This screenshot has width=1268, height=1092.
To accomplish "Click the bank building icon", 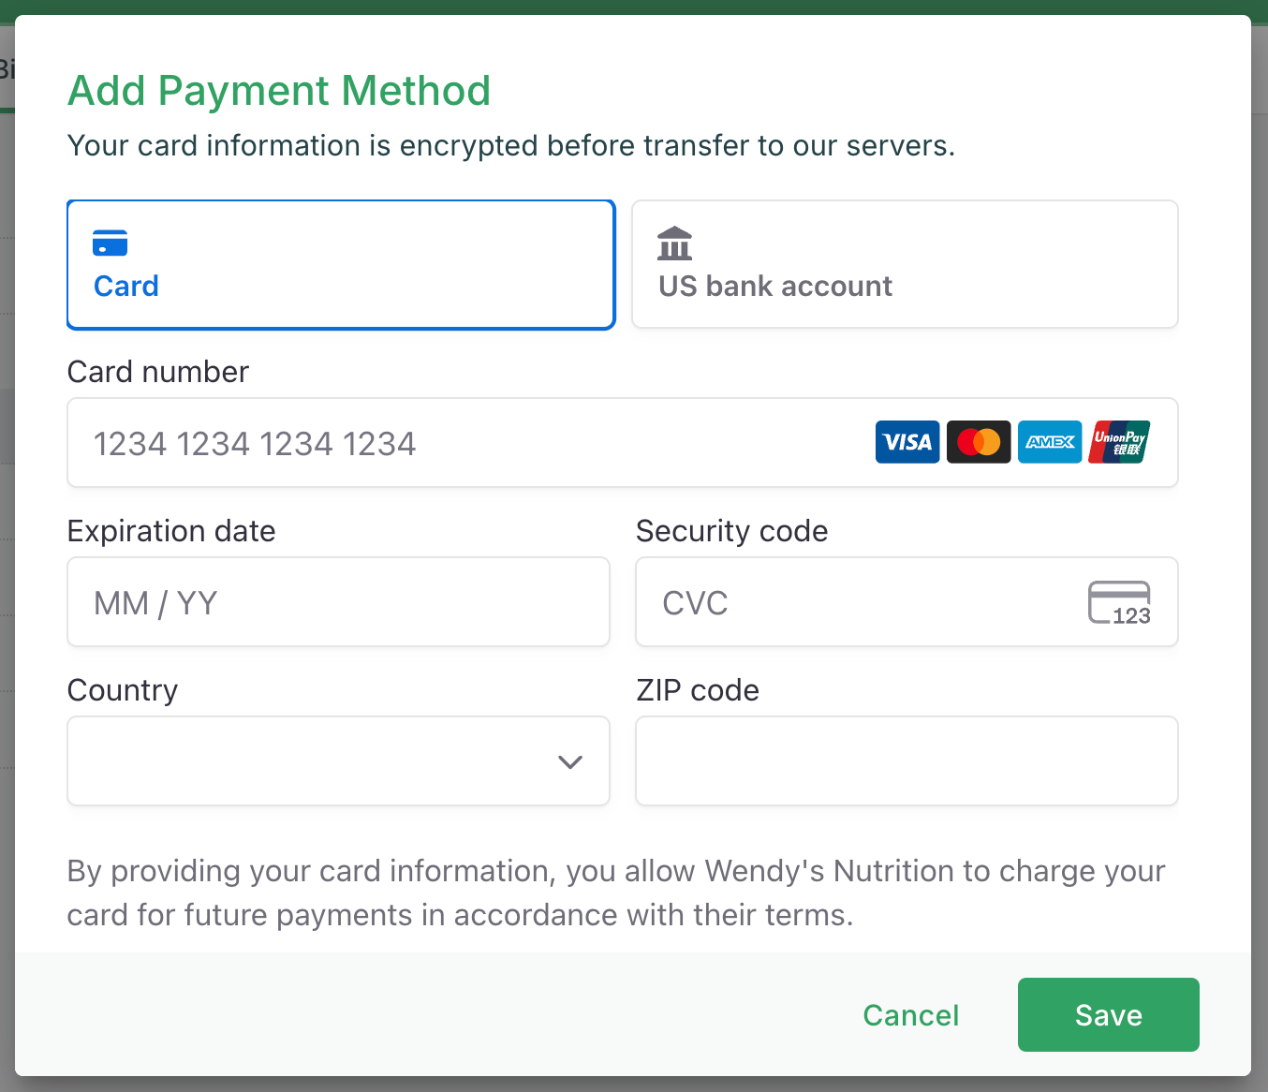I will tap(674, 243).
